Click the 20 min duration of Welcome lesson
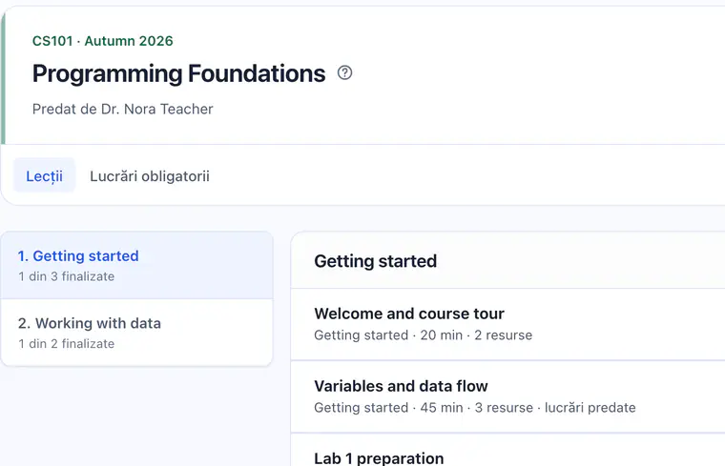725x466 pixels. [441, 335]
